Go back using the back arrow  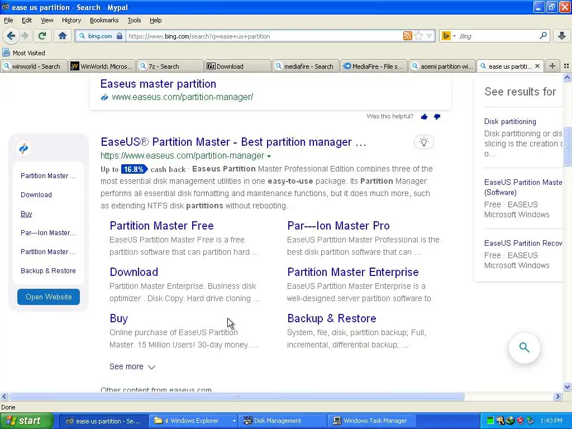[x=11, y=36]
